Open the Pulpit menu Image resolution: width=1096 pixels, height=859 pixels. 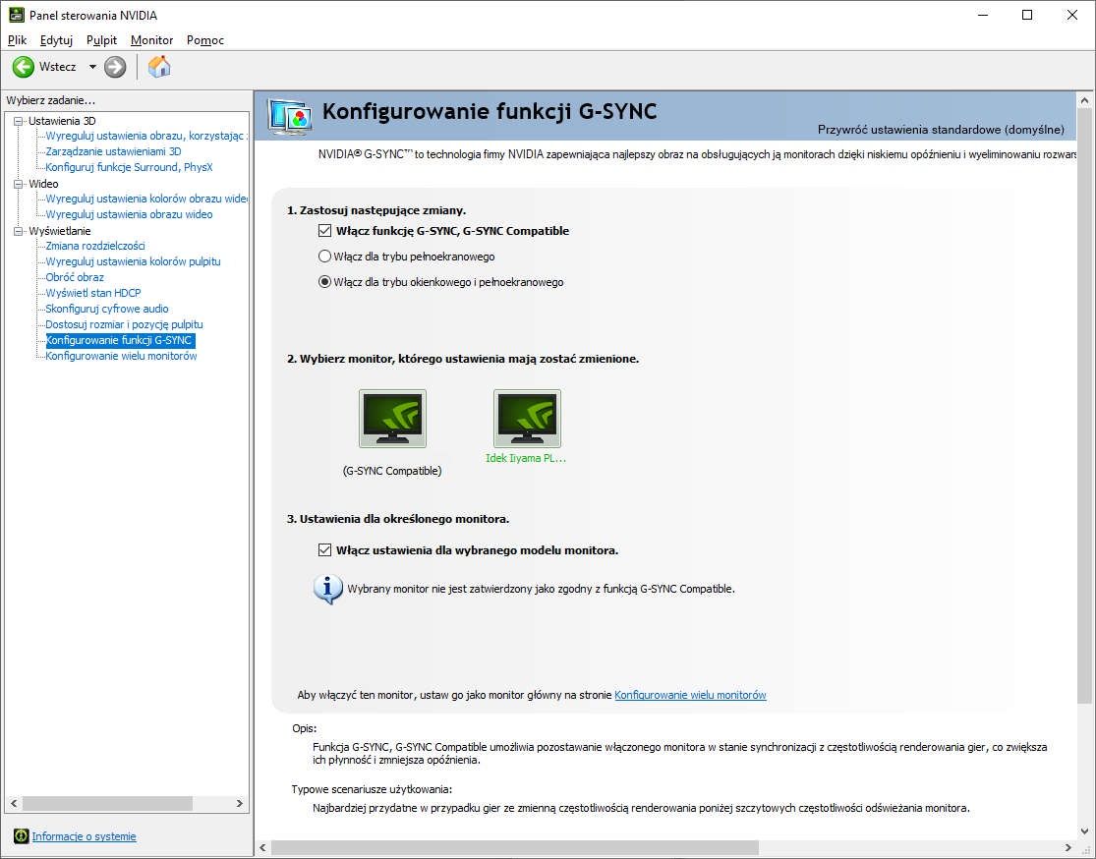(102, 40)
